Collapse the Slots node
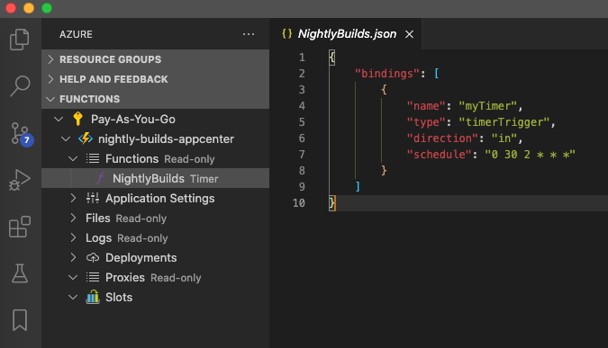The image size is (608, 348). (x=73, y=297)
